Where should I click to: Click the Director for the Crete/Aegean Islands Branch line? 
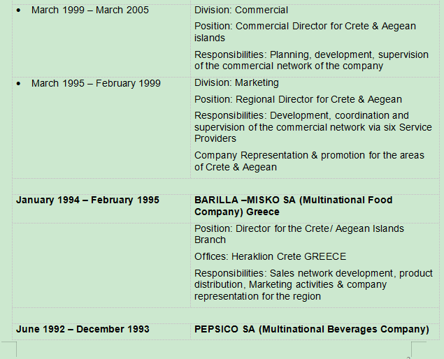299,234
